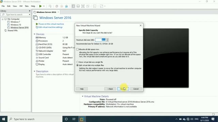Open the stretch display dropdown arrow
The height and width of the screenshot is (122, 218).
(x=105, y=6)
